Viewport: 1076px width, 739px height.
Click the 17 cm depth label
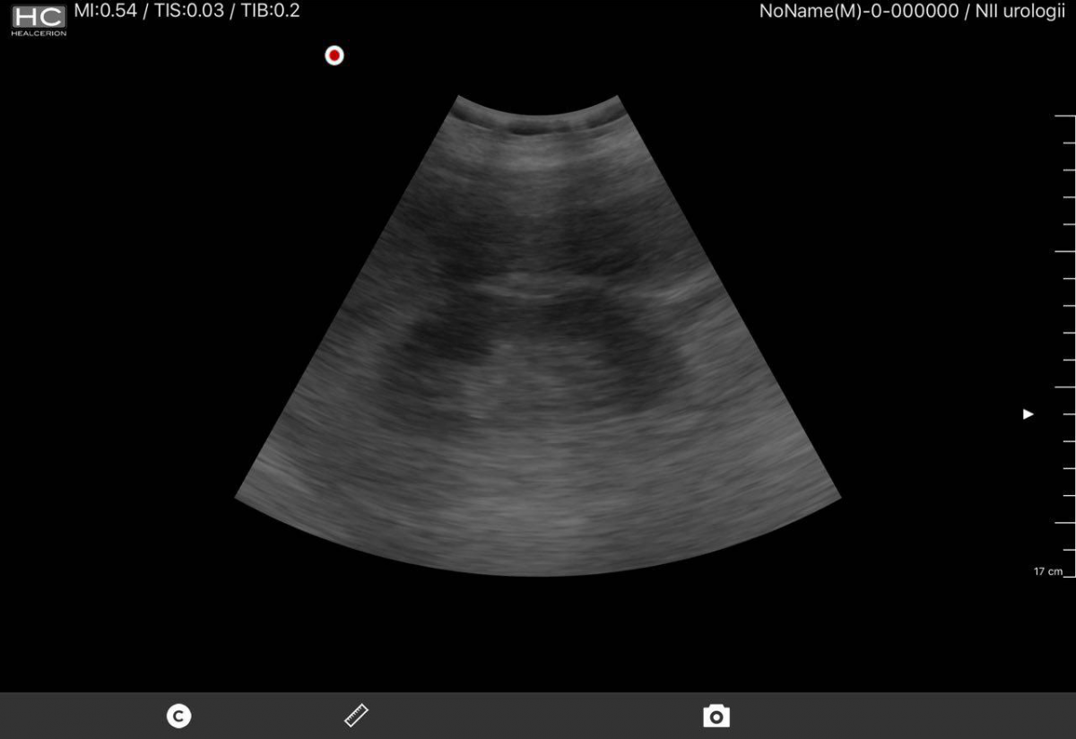(1046, 571)
